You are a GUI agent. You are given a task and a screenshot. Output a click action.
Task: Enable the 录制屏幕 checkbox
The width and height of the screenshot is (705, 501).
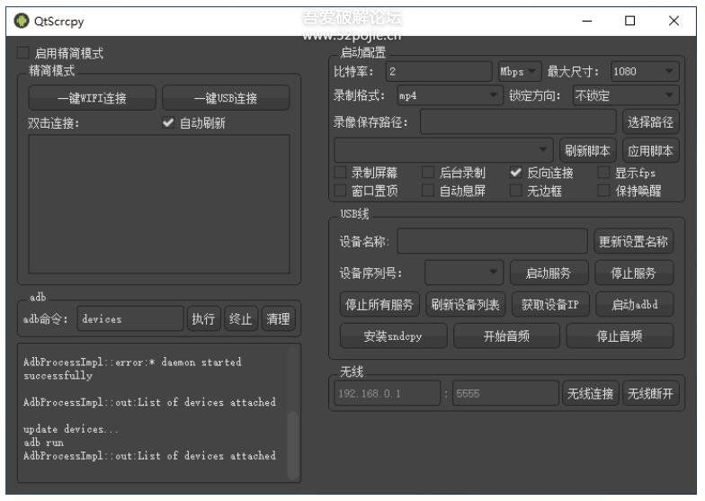341,173
